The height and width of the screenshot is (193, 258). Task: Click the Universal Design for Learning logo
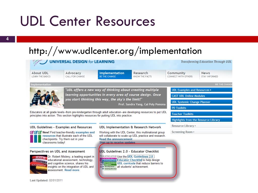click(x=74, y=62)
